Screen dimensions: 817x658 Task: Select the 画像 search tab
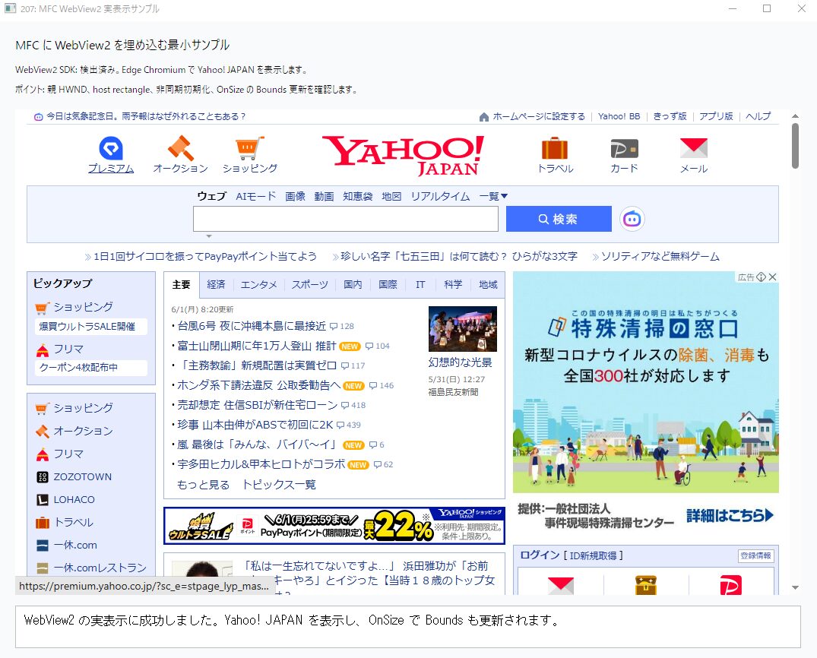tap(295, 196)
